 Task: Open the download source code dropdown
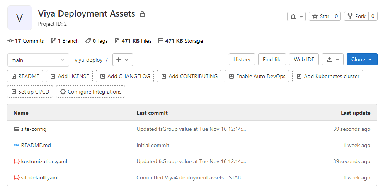point(332,59)
